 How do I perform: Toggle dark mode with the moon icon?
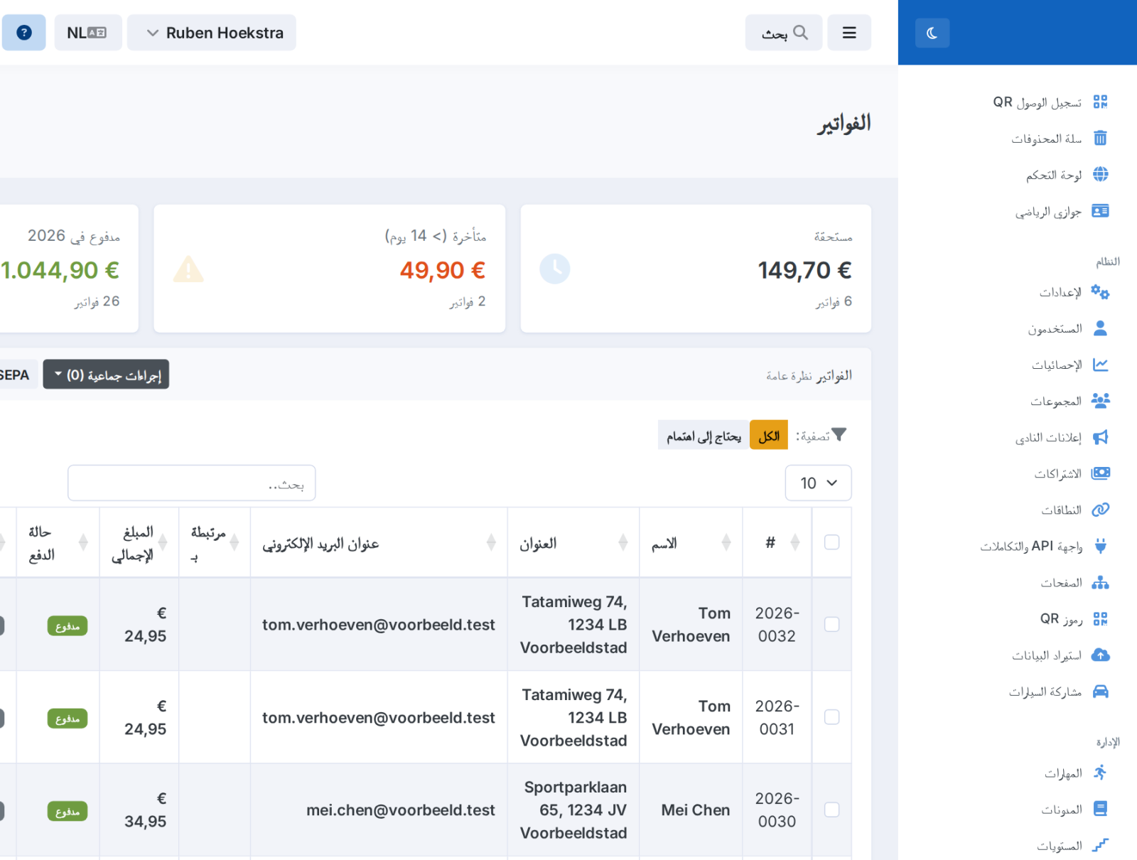click(932, 33)
